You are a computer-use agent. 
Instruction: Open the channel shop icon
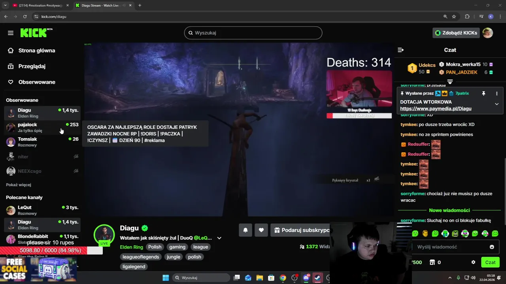coord(432,262)
